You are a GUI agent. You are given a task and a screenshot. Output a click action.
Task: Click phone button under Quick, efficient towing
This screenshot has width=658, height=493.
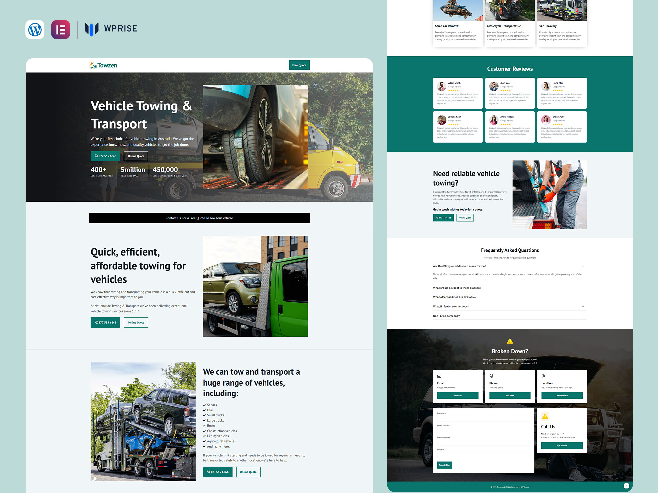coord(106,322)
